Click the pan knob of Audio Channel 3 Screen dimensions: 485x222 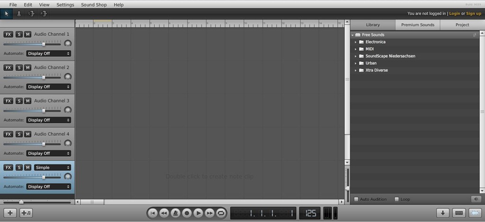coord(68,110)
